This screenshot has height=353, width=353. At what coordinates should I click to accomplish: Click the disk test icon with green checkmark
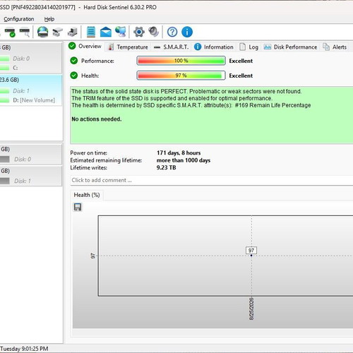click(x=10, y=32)
